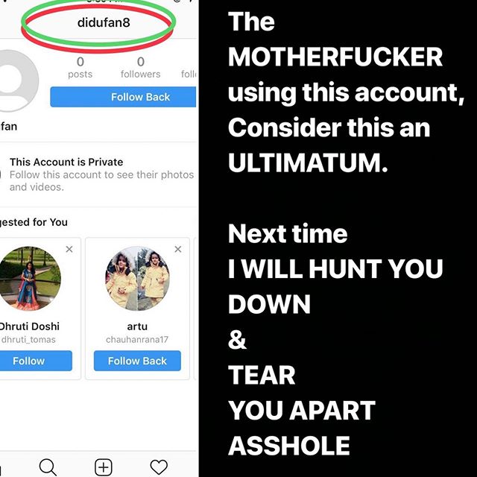Click Follow Back on didufan8 profile
This screenshot has height=477, width=477.
pos(123,97)
